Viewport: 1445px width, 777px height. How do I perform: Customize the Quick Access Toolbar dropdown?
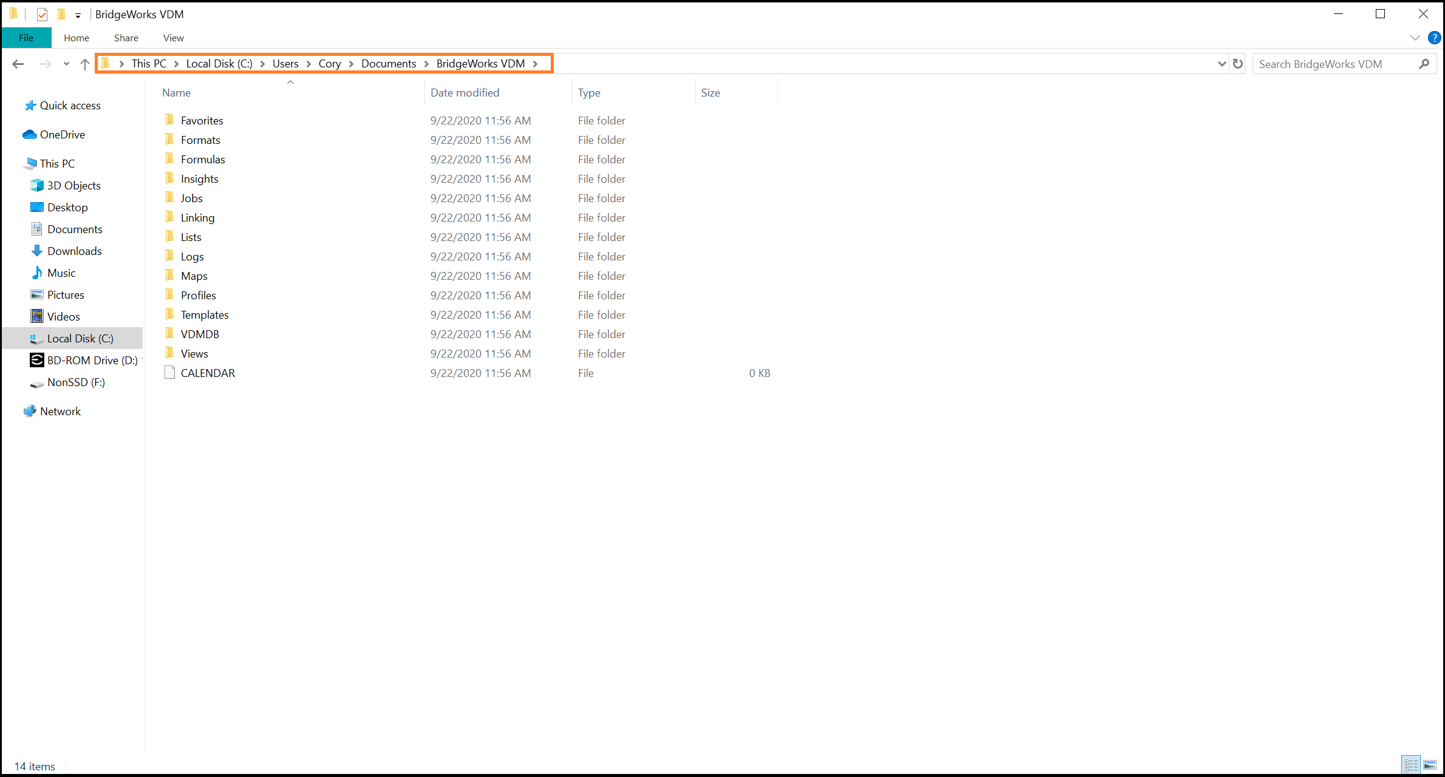tap(78, 15)
